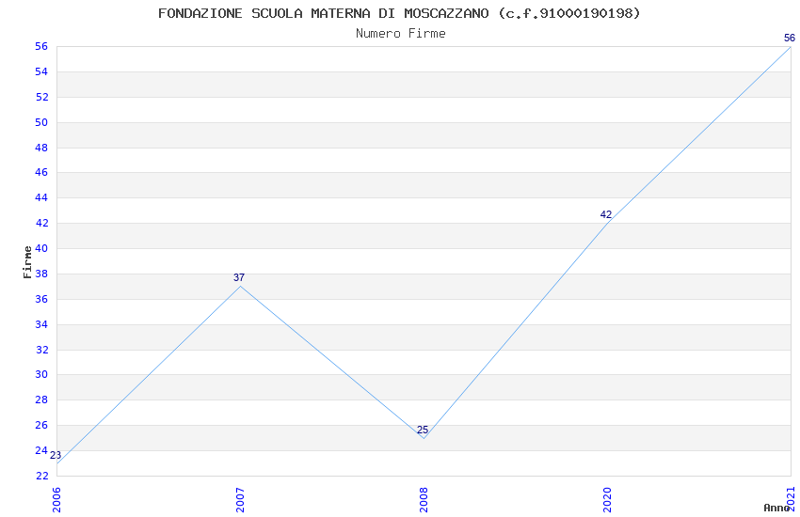Click the y-axis tick label 46
Viewport: 800px width, 517px height.
[41, 173]
